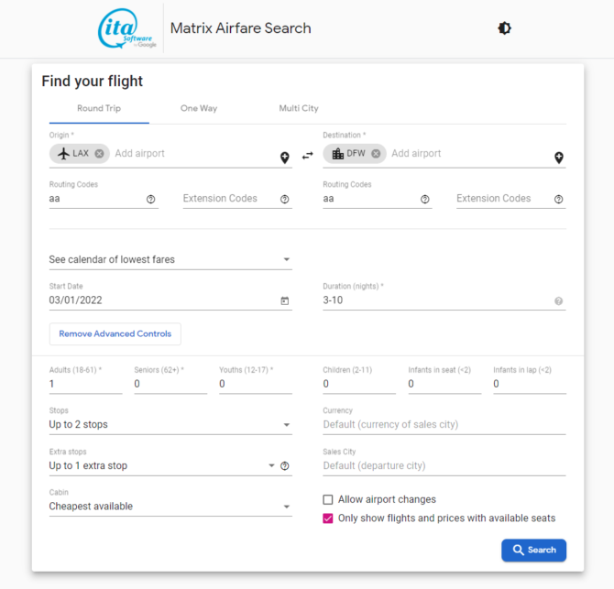Uncheck only show flights with available seats
This screenshot has width=614, height=589.
click(328, 518)
